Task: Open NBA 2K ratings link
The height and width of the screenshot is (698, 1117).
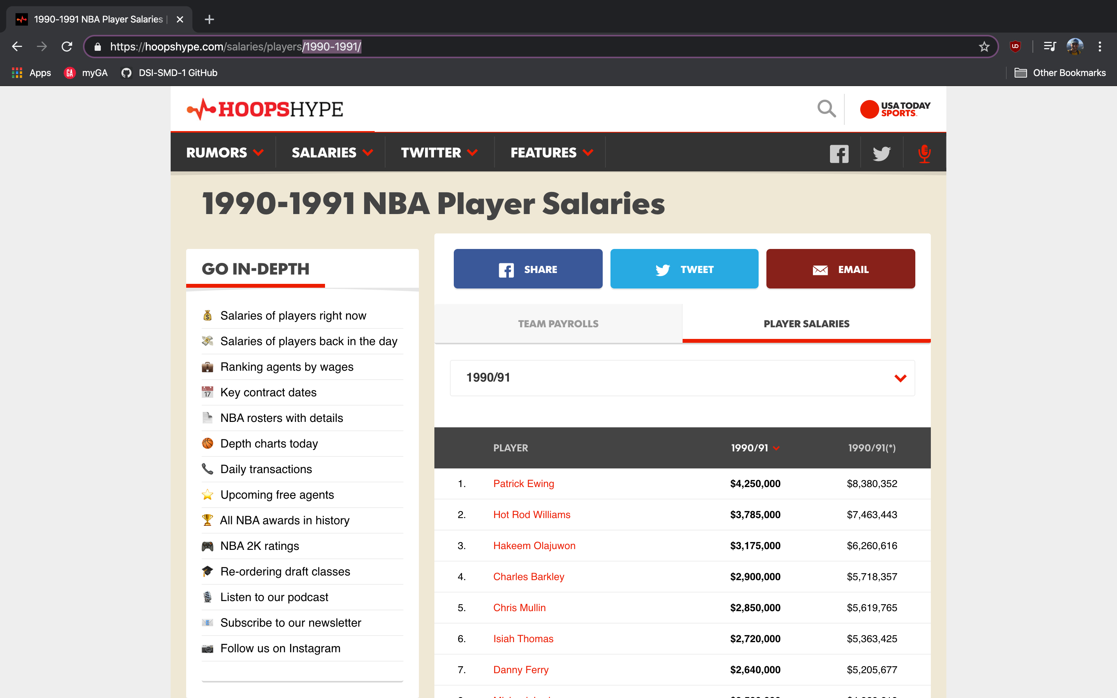Action: (x=259, y=546)
